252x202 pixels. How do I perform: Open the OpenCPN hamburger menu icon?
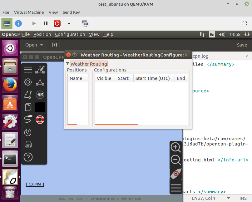[28, 69]
